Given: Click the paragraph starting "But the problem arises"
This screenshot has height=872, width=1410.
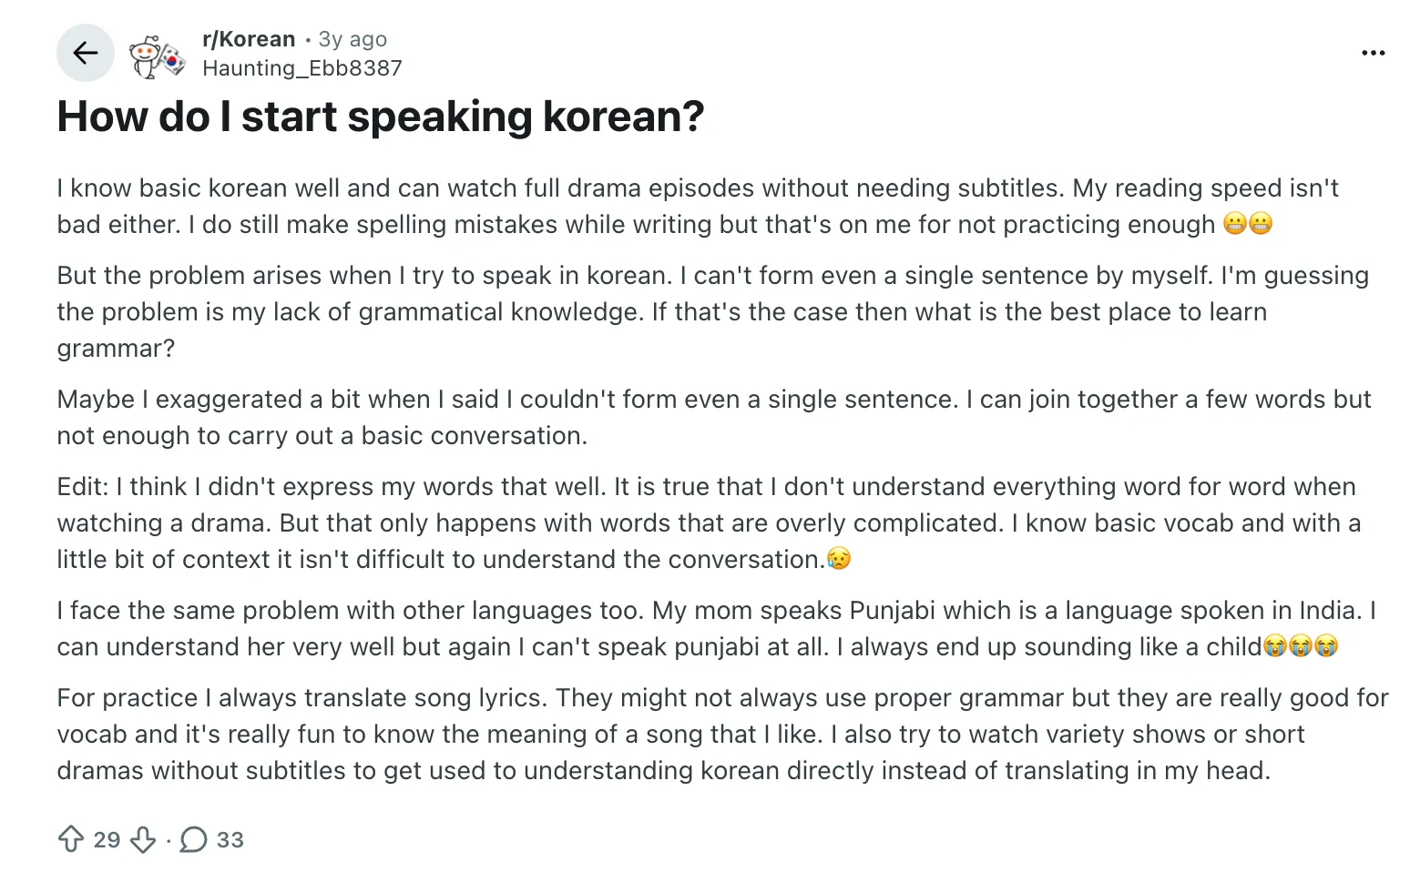Looking at the screenshot, I should [638, 311].
